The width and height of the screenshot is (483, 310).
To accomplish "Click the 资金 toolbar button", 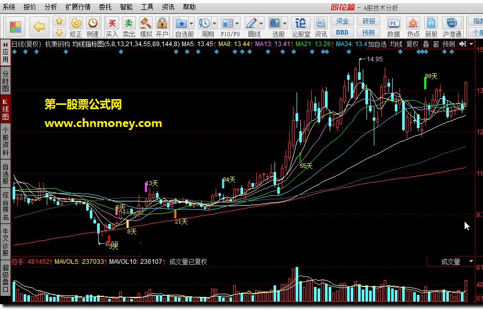I will (x=342, y=21).
